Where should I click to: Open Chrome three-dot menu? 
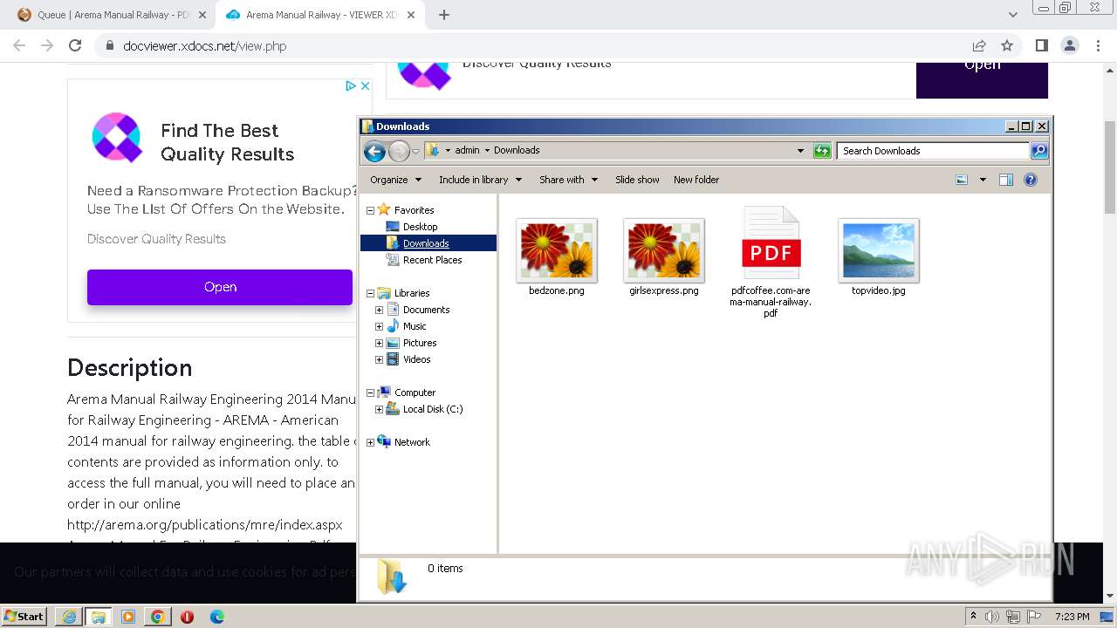pyautogui.click(x=1097, y=45)
